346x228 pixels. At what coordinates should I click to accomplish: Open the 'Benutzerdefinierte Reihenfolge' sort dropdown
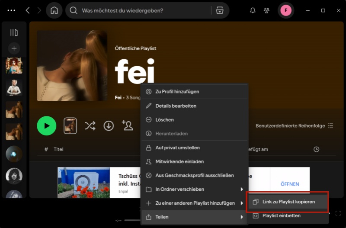tap(294, 126)
